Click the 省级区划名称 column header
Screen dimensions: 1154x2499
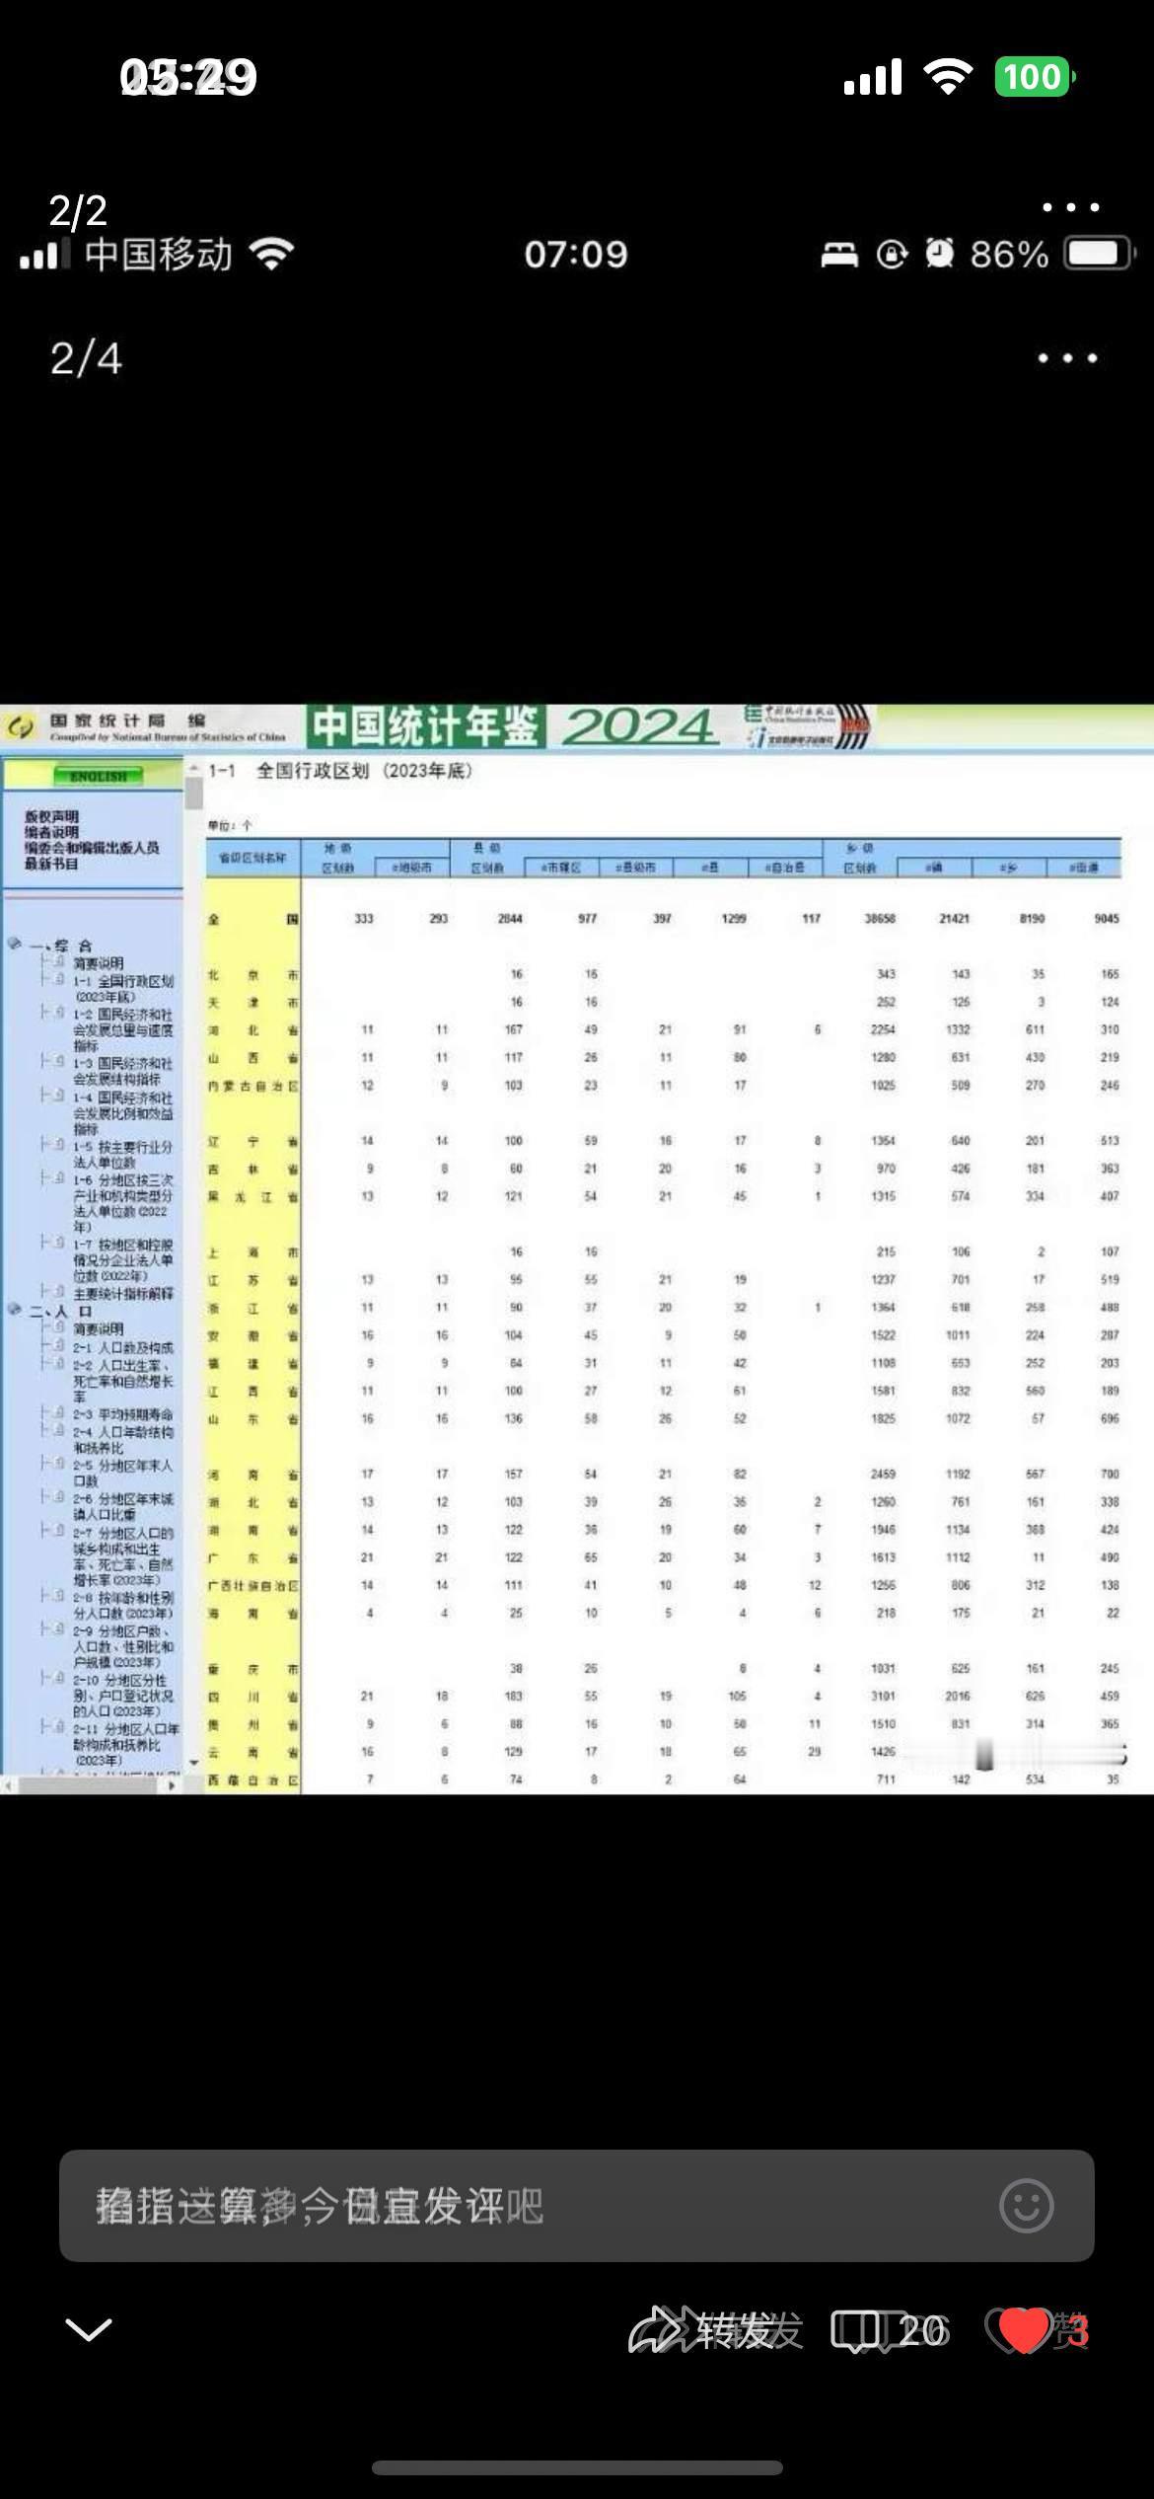tap(252, 859)
